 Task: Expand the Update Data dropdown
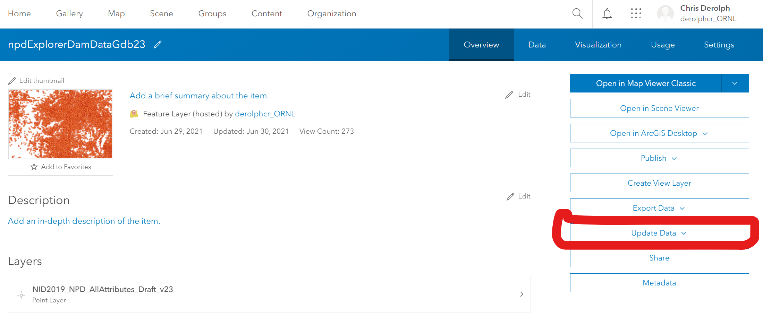pos(659,233)
